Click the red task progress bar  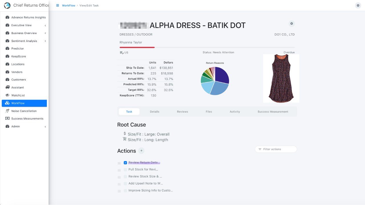[137, 47]
